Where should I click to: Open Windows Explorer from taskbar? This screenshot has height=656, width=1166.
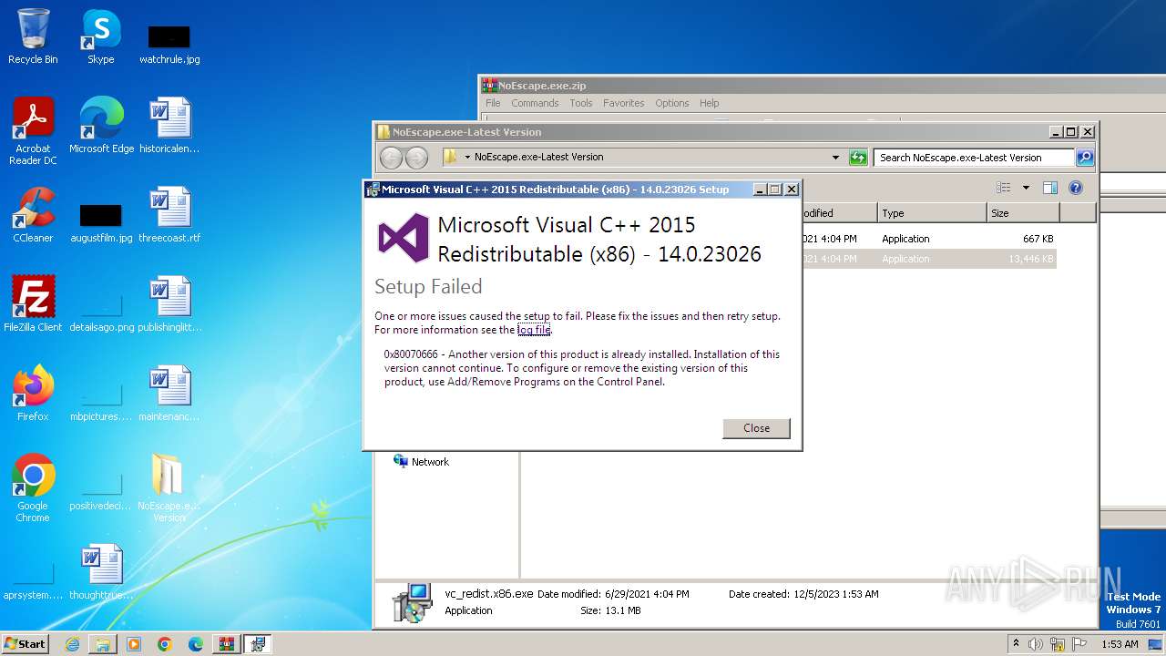[x=103, y=644]
